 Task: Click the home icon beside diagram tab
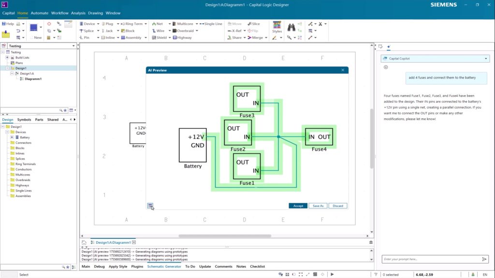[x=84, y=242]
